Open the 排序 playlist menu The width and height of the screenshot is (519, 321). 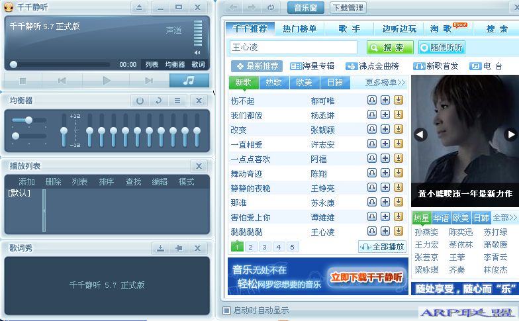(x=106, y=181)
